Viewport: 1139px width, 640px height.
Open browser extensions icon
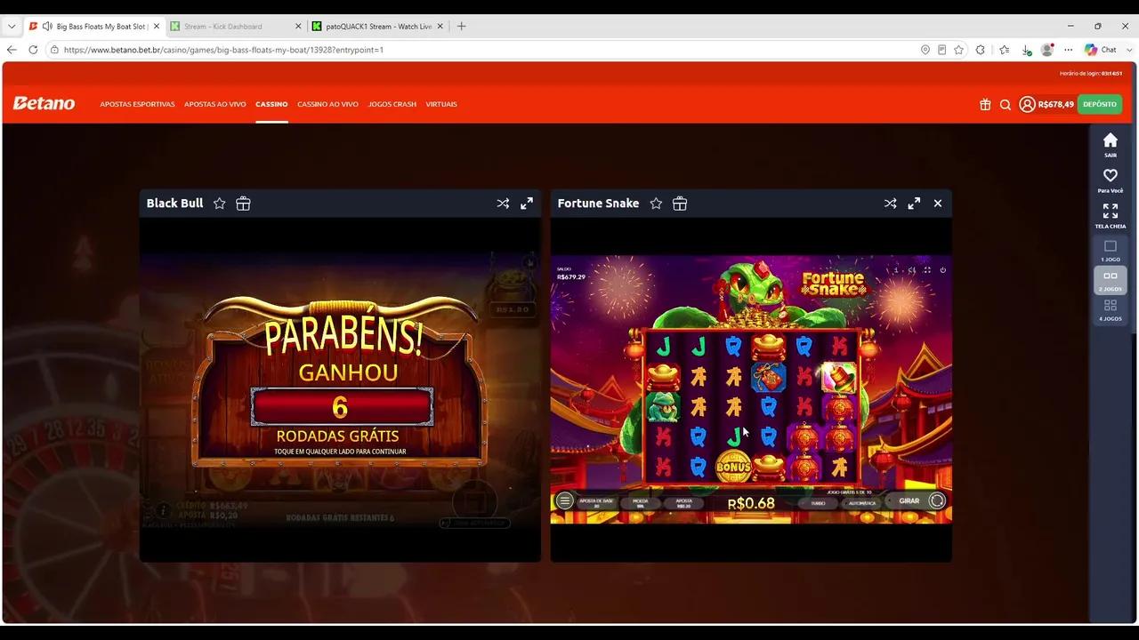point(981,50)
